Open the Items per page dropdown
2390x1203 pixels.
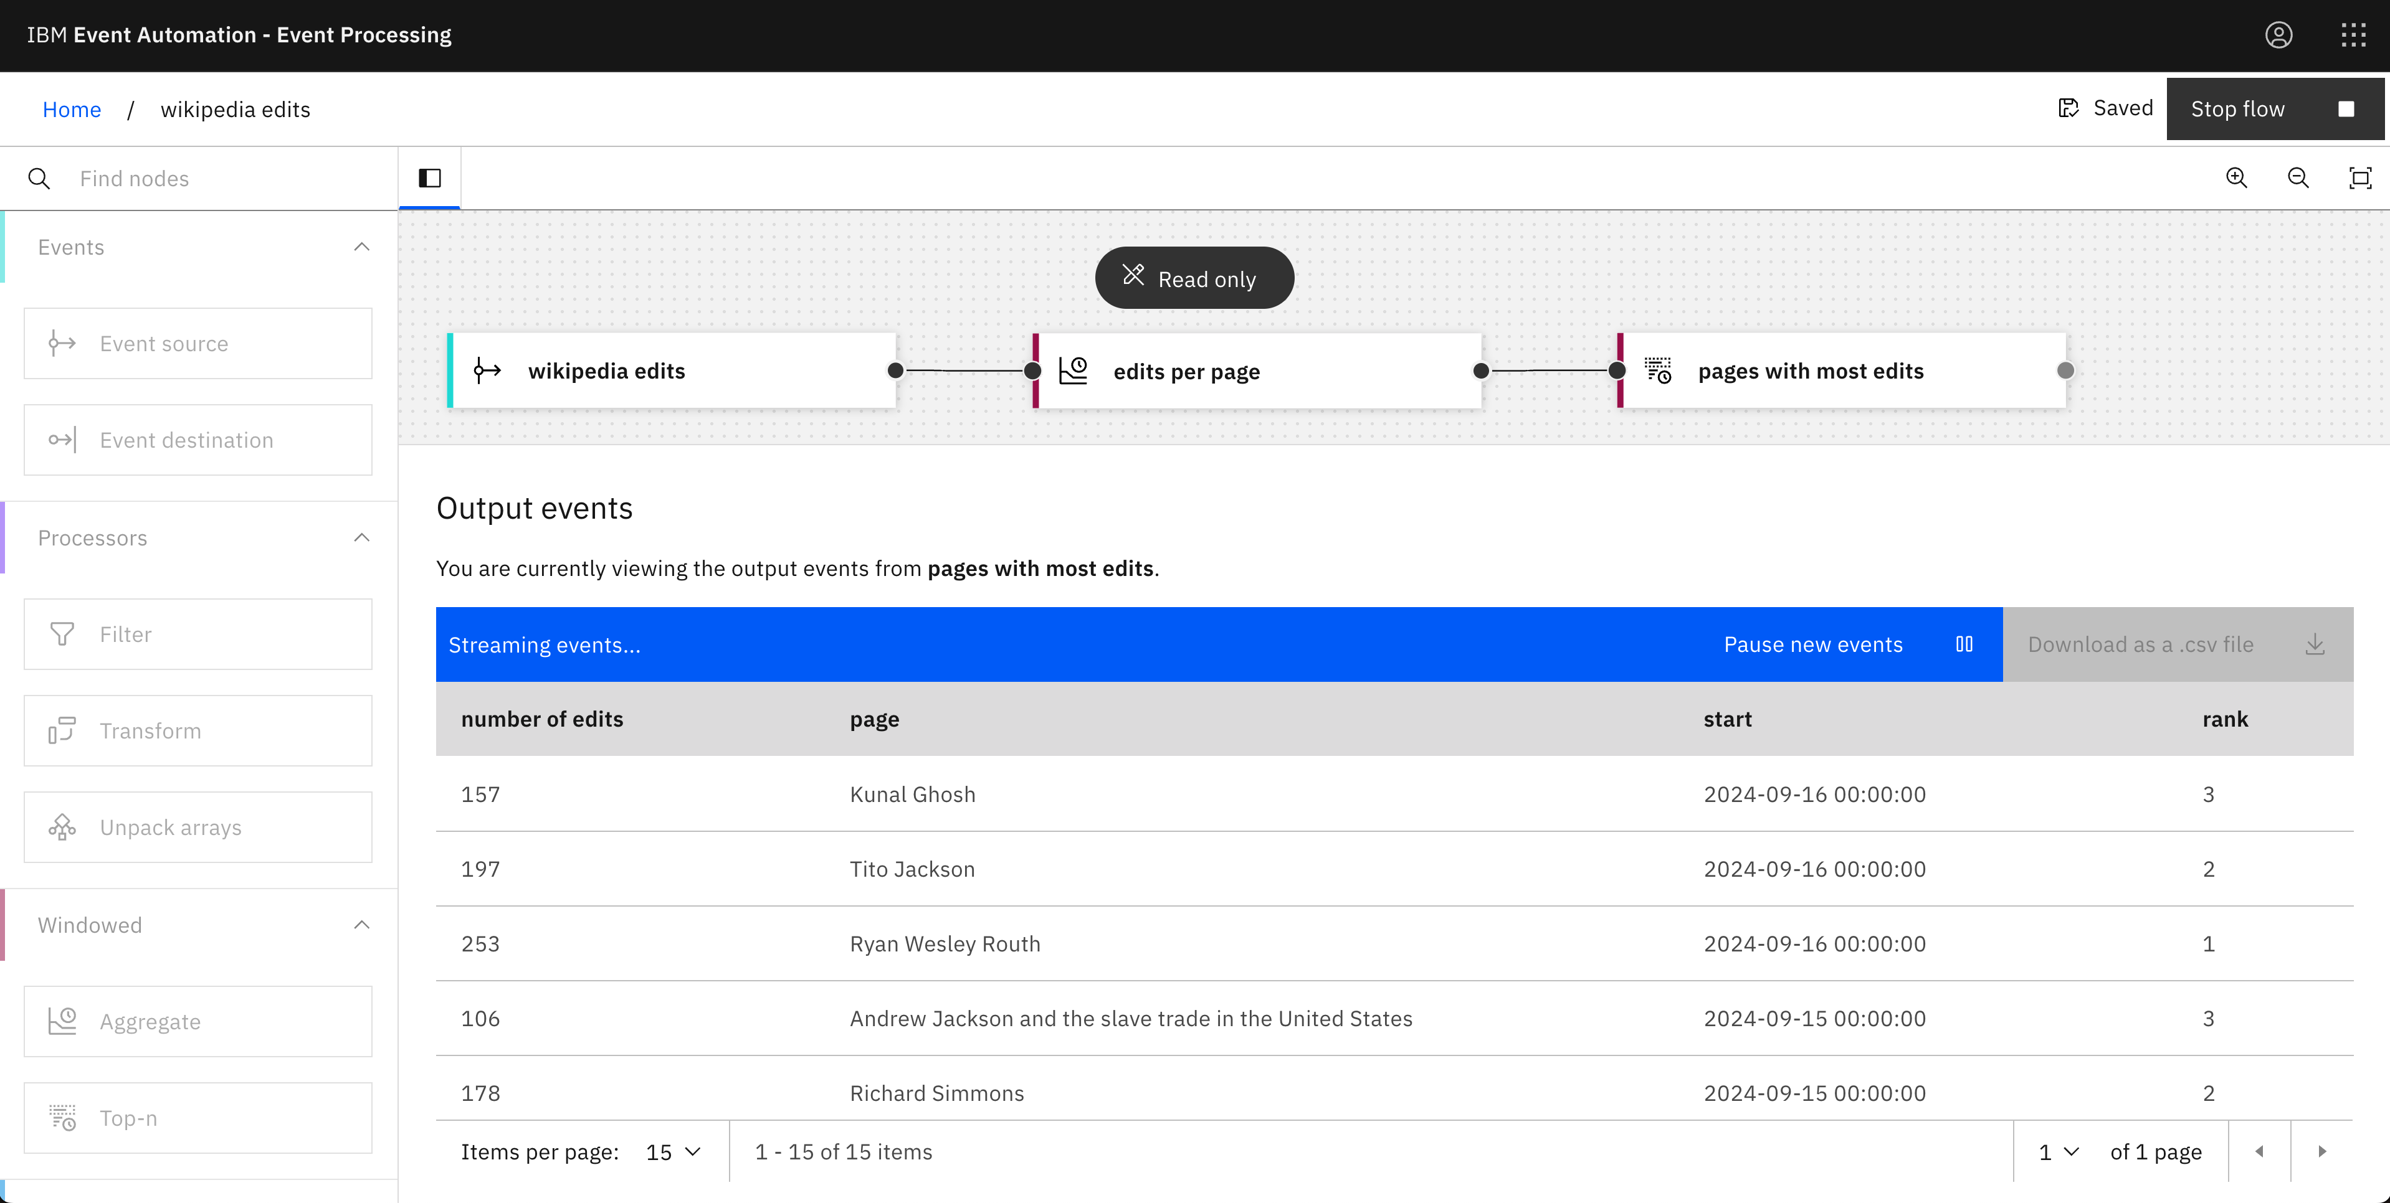[x=673, y=1151]
